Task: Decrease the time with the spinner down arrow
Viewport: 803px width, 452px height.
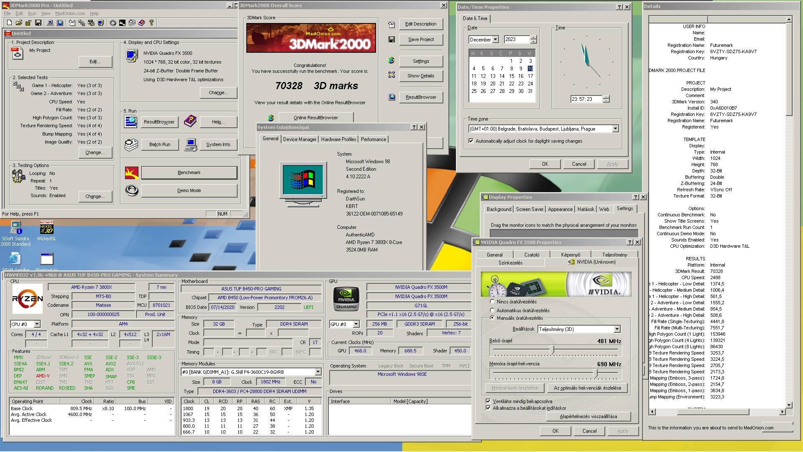Action: point(606,101)
